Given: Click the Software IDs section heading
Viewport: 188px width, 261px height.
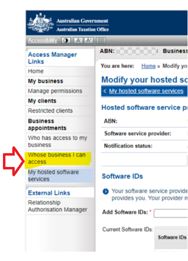Looking at the screenshot, I should (122, 176).
